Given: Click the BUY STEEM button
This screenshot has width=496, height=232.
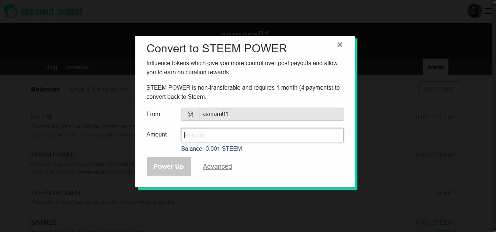Looking at the screenshot, I should click(439, 89).
